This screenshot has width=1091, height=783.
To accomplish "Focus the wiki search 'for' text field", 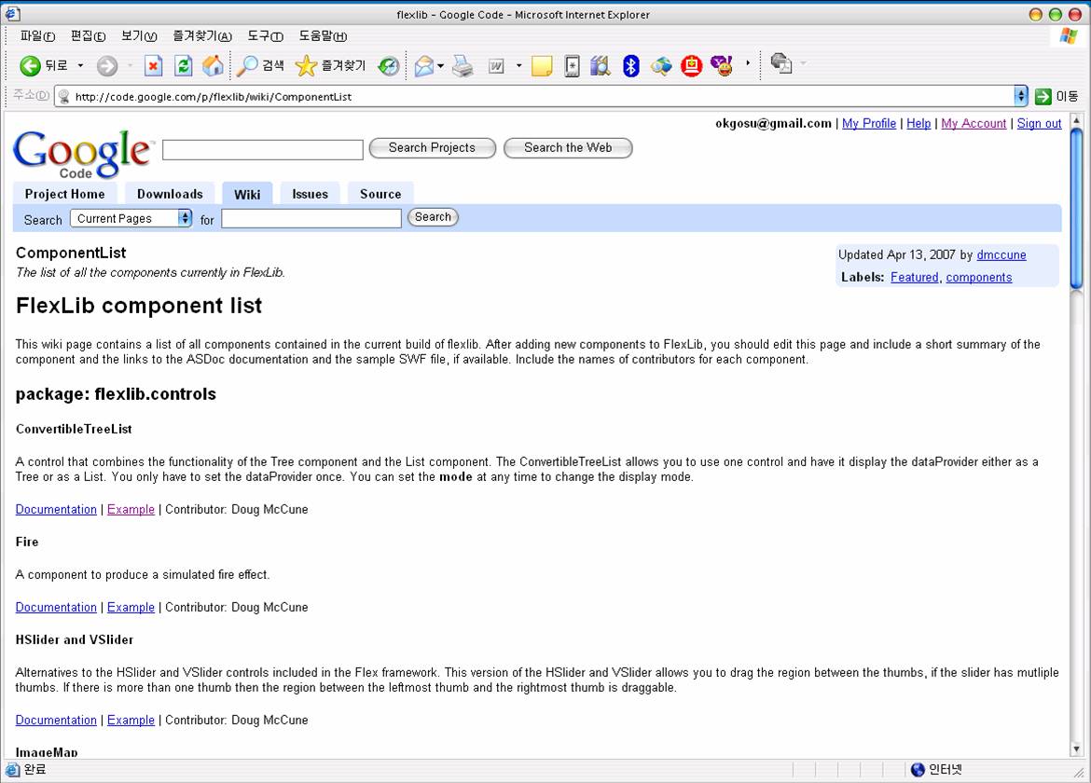I will point(311,219).
